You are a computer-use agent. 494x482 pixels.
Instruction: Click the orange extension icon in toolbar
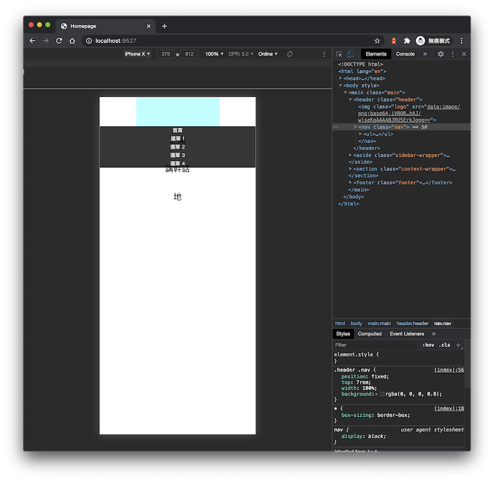pos(394,41)
